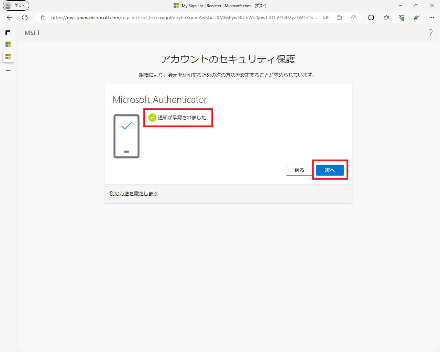This screenshot has height=352, width=440.
Task: Select the first Microsoft tab in sidebar
Action: (8, 44)
